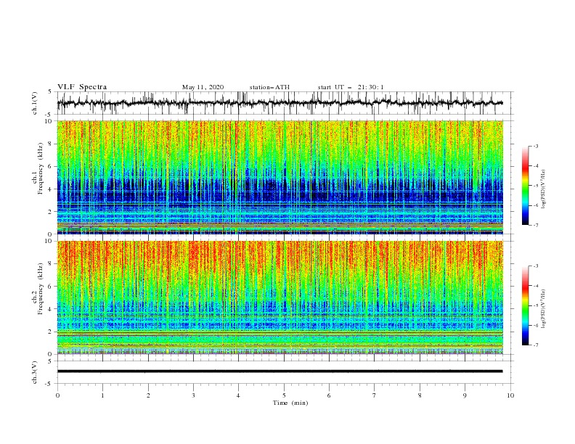
Task: Click the ch.2 spectrogram color scale bar
Action: click(525, 305)
